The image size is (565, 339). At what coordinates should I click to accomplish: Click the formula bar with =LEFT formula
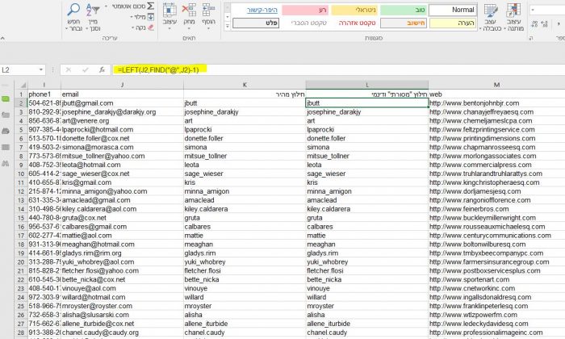(x=337, y=70)
